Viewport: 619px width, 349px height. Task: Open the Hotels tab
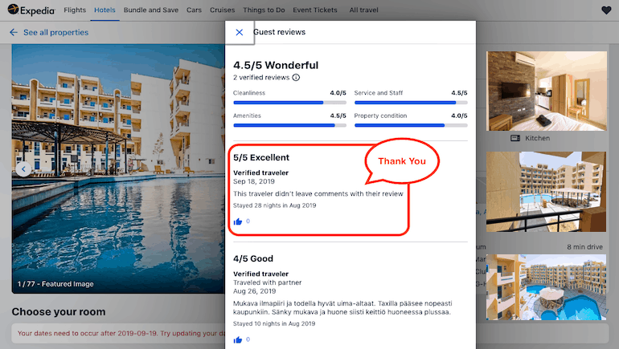pos(105,10)
